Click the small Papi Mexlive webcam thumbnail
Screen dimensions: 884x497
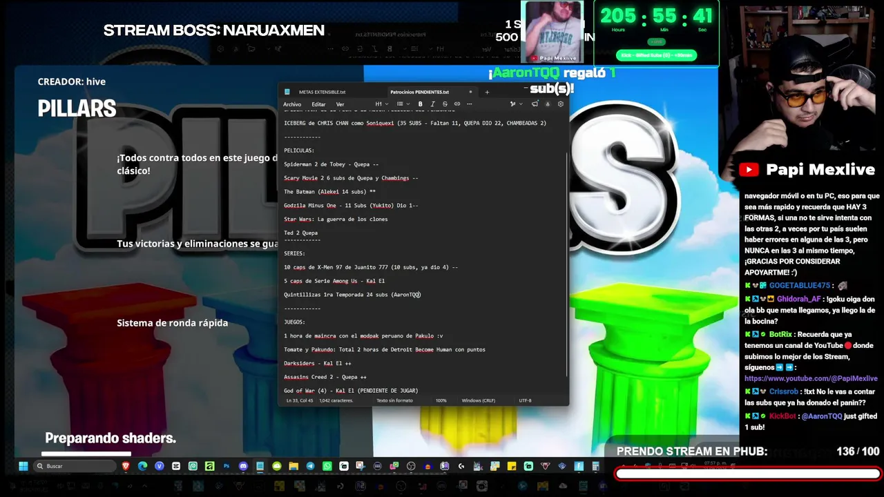coord(552,32)
